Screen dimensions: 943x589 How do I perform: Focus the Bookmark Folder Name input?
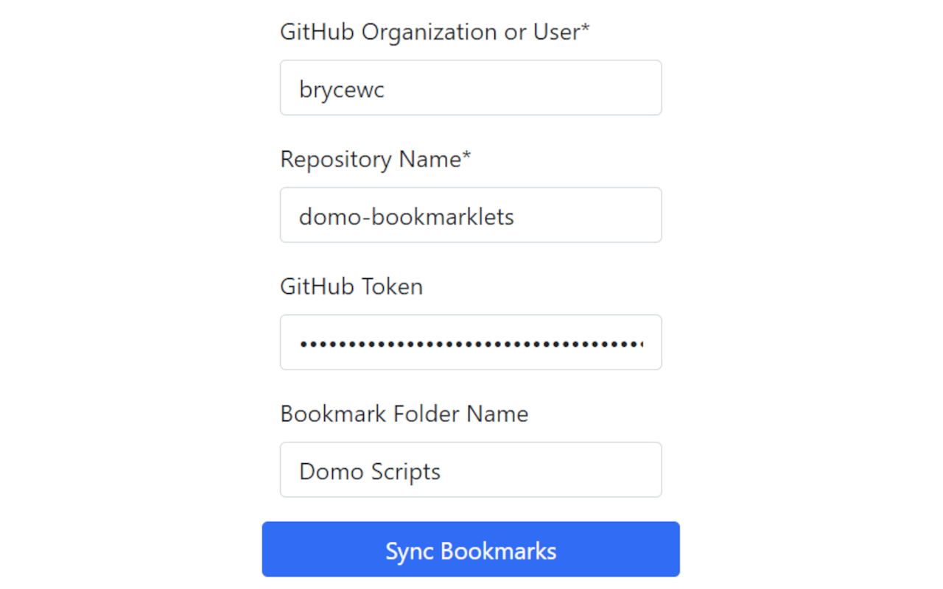(x=471, y=470)
